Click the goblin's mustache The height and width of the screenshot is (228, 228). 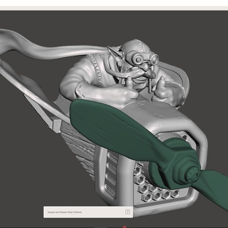point(149,73)
